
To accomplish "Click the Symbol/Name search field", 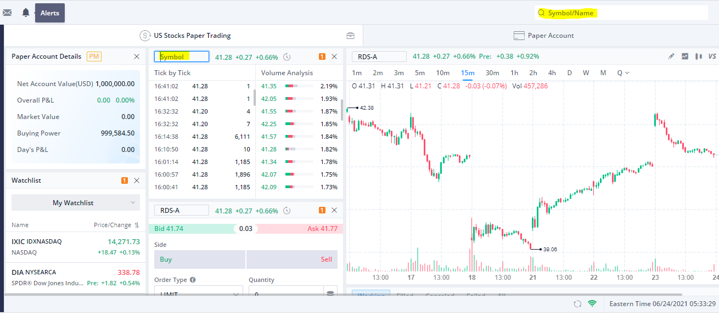I will (x=620, y=13).
